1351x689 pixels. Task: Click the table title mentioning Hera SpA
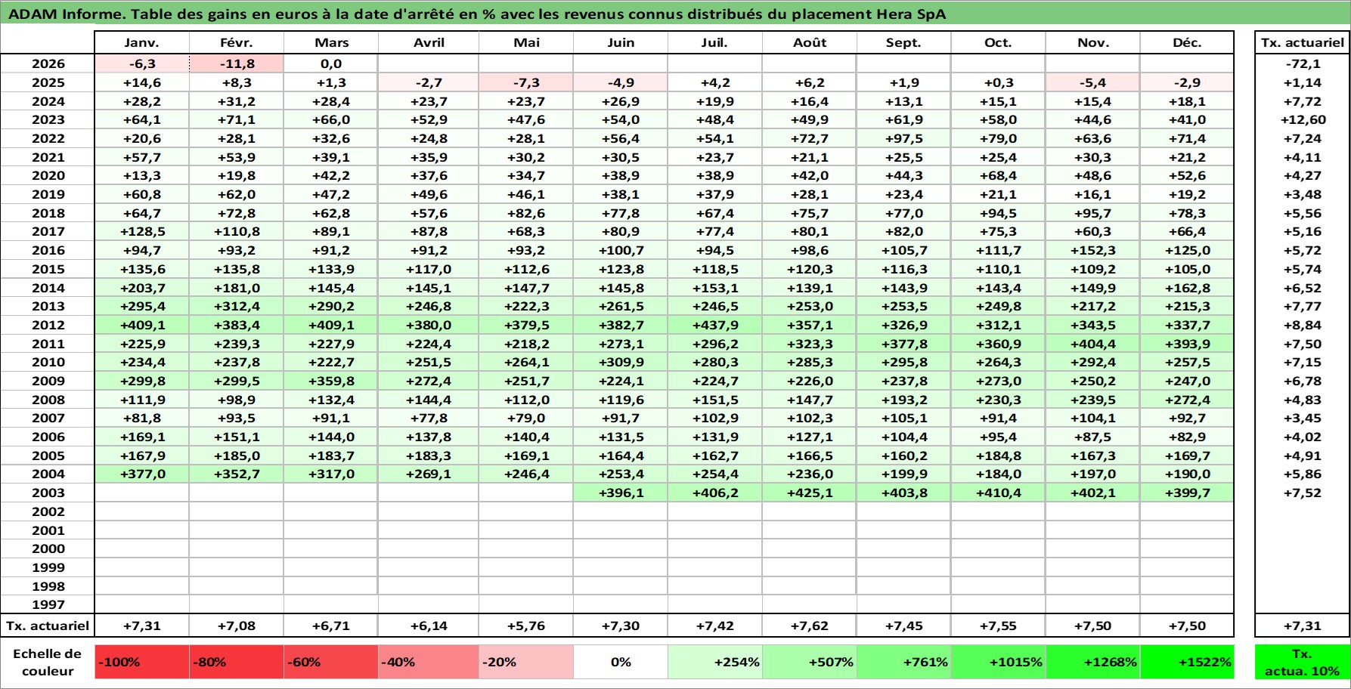tap(477, 14)
